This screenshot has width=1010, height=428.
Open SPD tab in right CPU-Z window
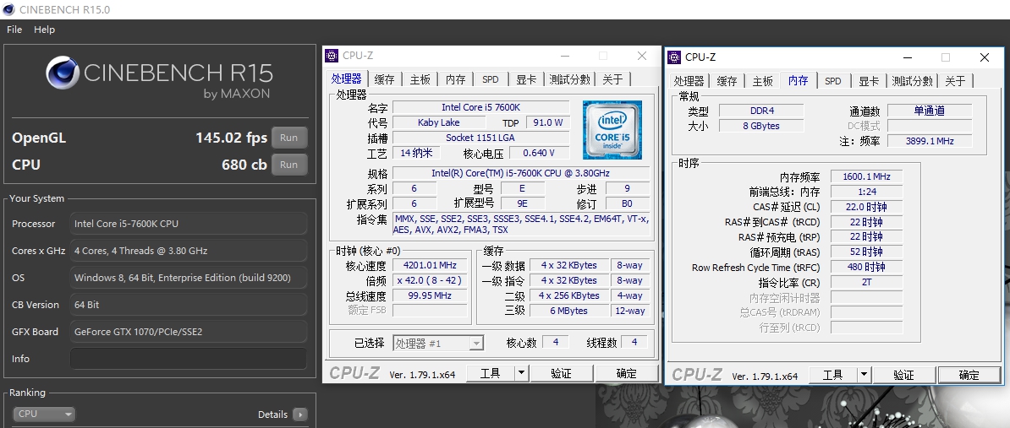833,81
